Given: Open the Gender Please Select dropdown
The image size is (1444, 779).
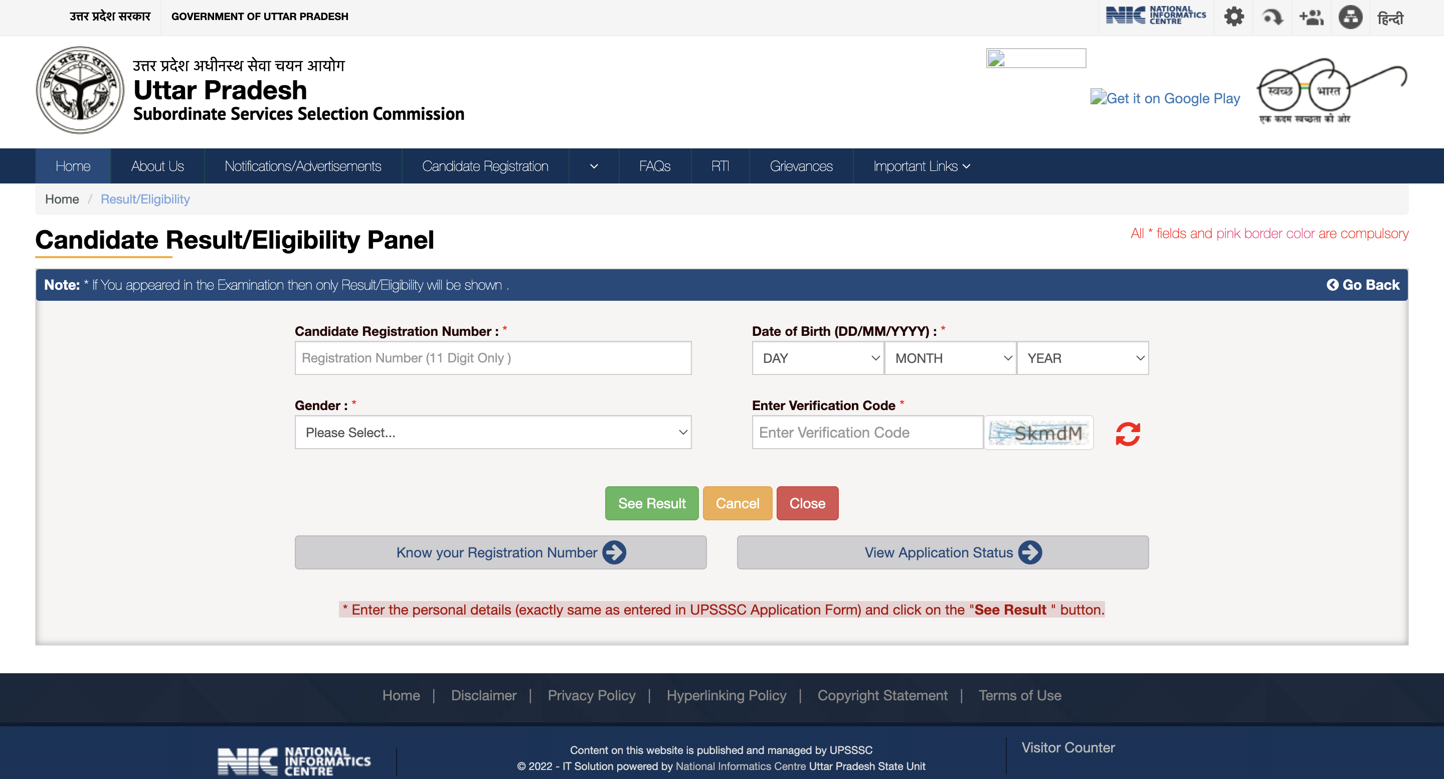Looking at the screenshot, I should pos(493,432).
